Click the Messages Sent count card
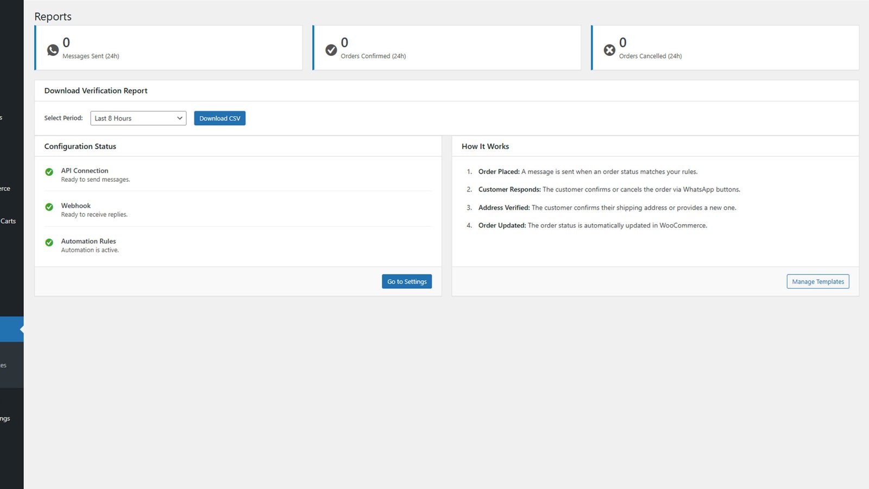The height and width of the screenshot is (489, 869). pyautogui.click(x=168, y=48)
